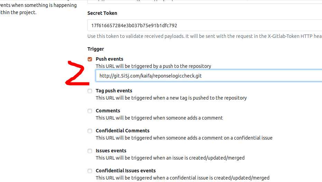Click description about someone adding a comment

[159, 118]
